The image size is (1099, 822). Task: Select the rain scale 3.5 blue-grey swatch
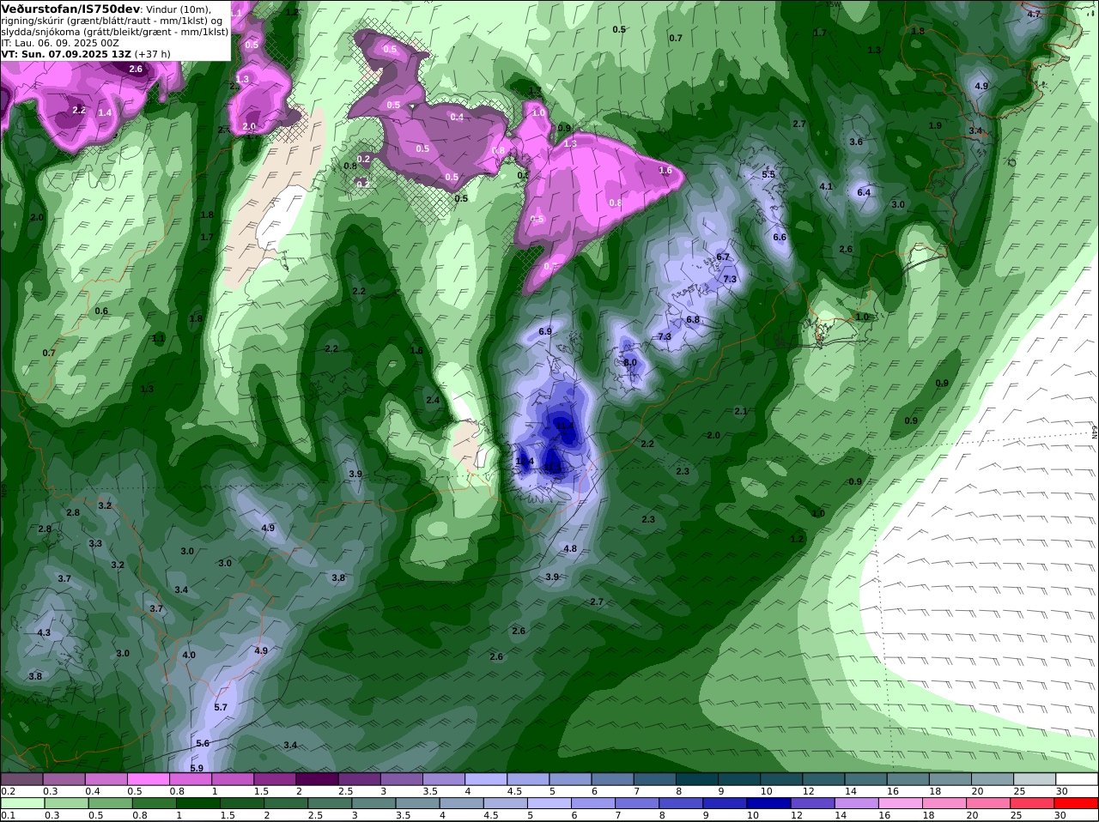(x=417, y=804)
